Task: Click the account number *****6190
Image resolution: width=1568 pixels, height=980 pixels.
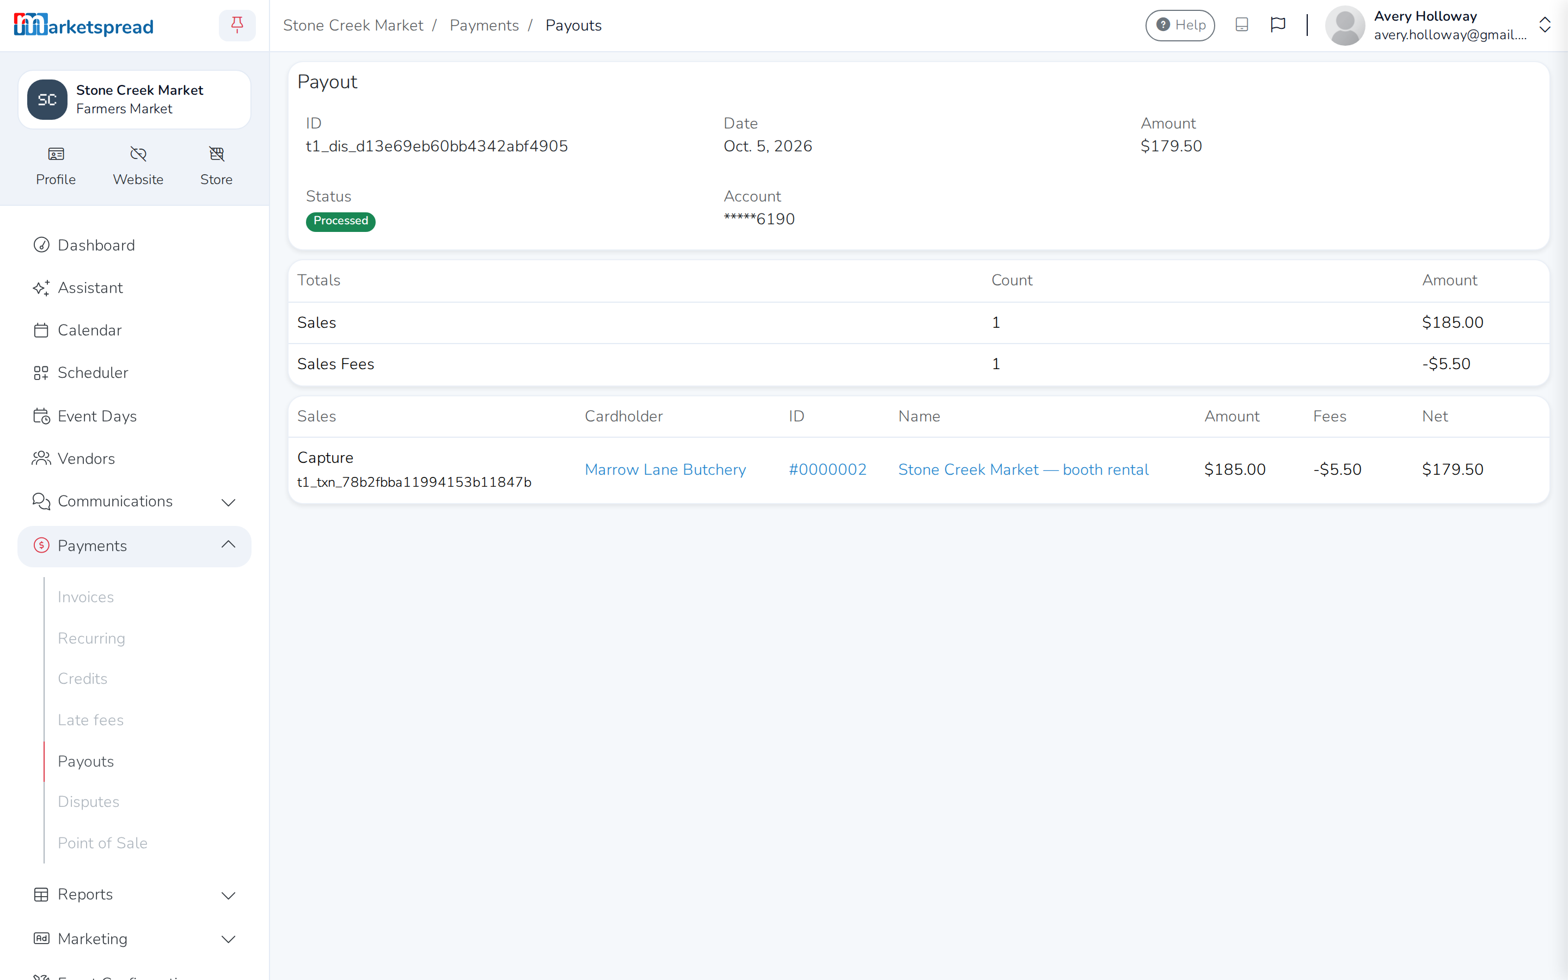Action: pos(759,219)
